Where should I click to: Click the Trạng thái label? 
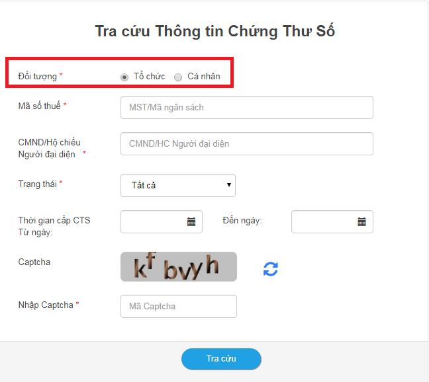click(38, 184)
